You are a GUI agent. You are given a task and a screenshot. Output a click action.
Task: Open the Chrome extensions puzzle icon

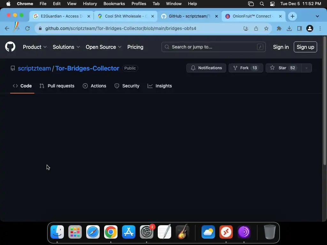tap(279, 28)
